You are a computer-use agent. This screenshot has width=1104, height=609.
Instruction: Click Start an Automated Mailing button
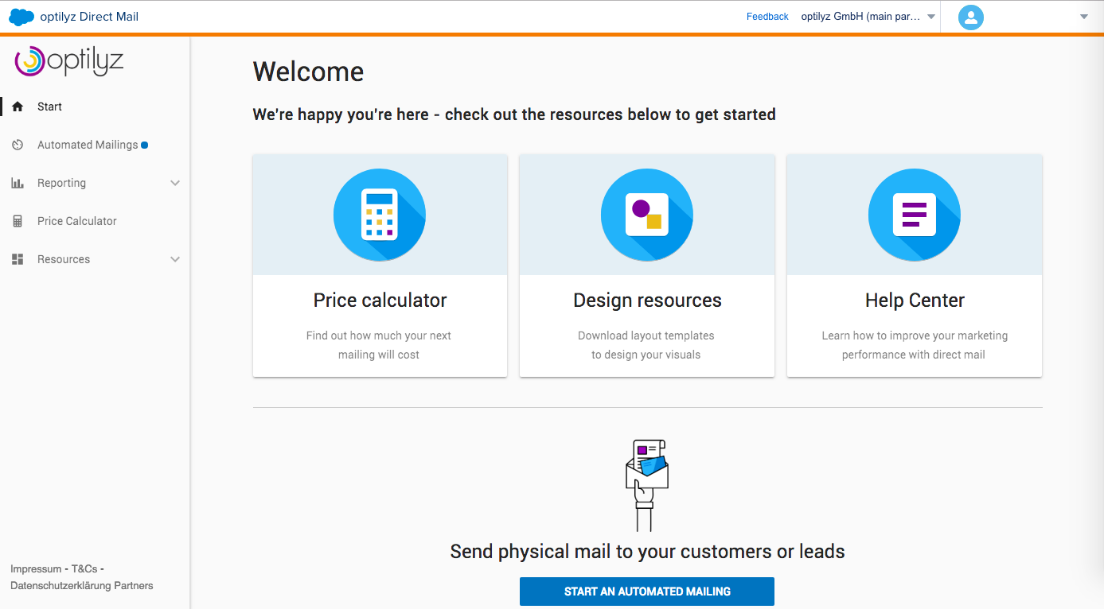point(646,592)
